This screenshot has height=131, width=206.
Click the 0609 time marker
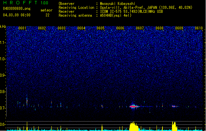(179, 28)
